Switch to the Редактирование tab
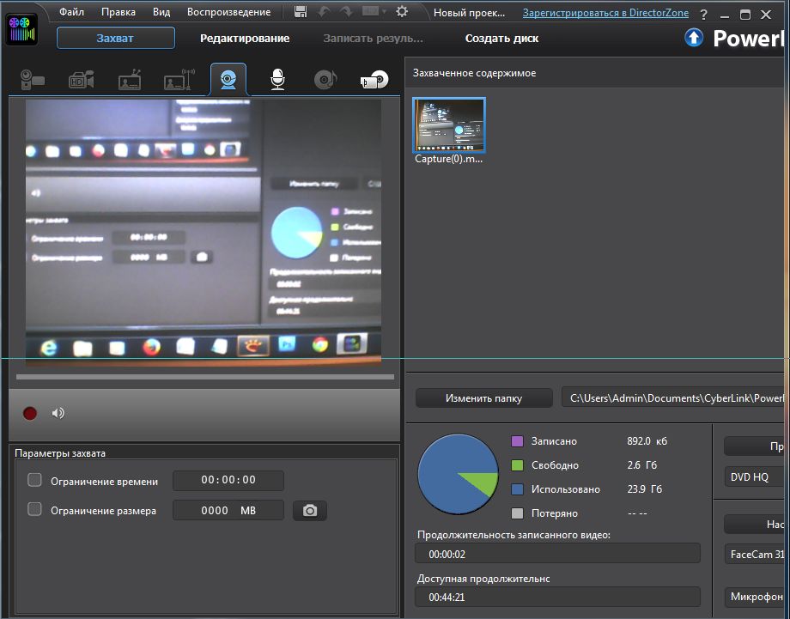Viewport: 790px width, 619px height. [x=245, y=38]
